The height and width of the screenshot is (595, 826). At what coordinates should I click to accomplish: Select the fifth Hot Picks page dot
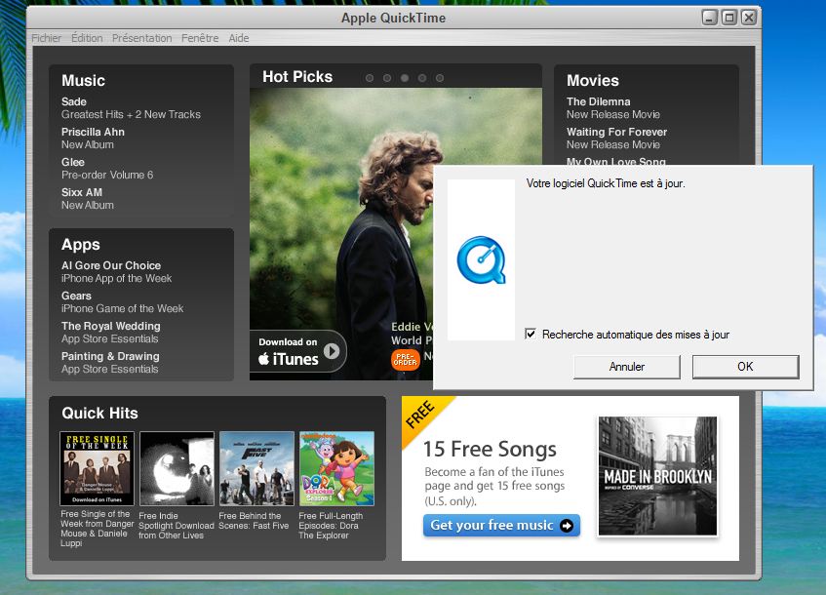440,78
